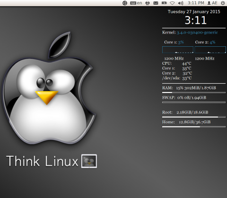Open the system gear session menu

[x=223, y=3]
